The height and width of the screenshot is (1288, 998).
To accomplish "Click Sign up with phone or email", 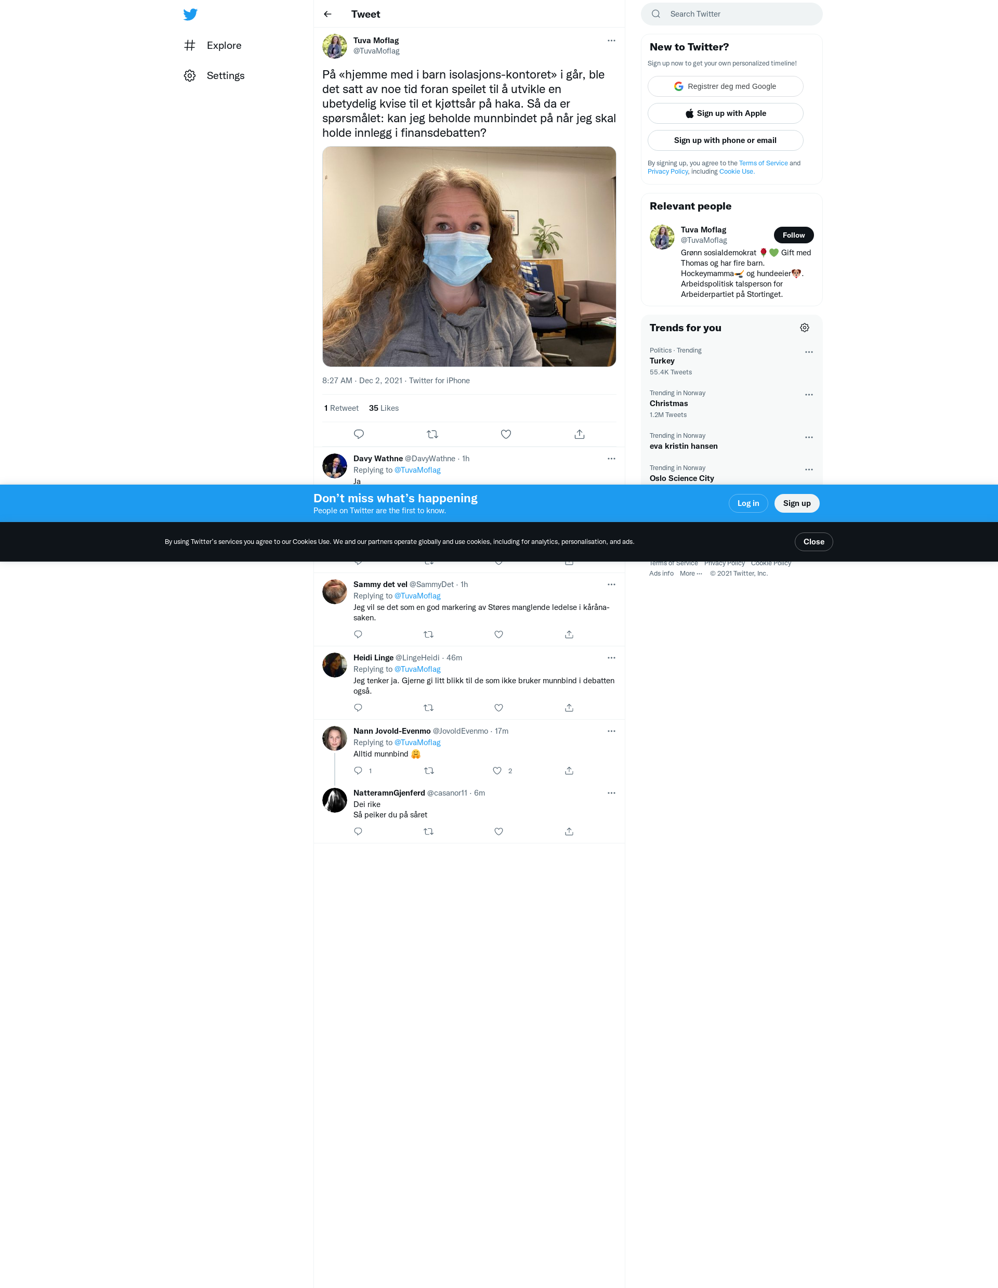I will point(725,140).
